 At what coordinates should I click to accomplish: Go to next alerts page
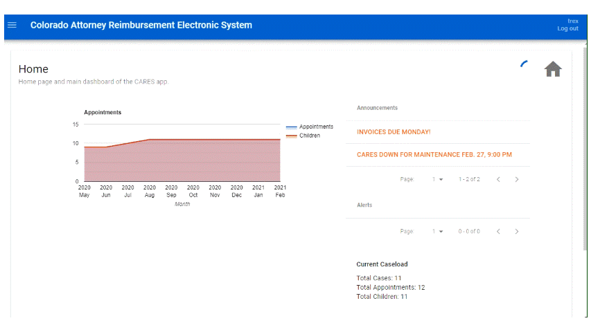tap(517, 232)
